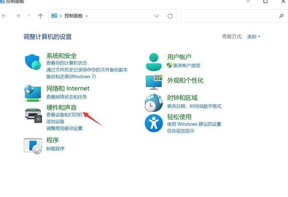Expand chevron after 控制面板 in address bar
The image size is (288, 197).
point(86,16)
